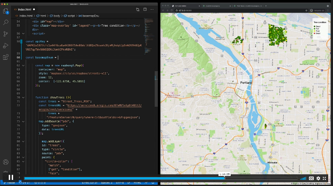Click the Spaces: 2 indentation setting
This screenshot has height=186, width=333.
coord(106,183)
